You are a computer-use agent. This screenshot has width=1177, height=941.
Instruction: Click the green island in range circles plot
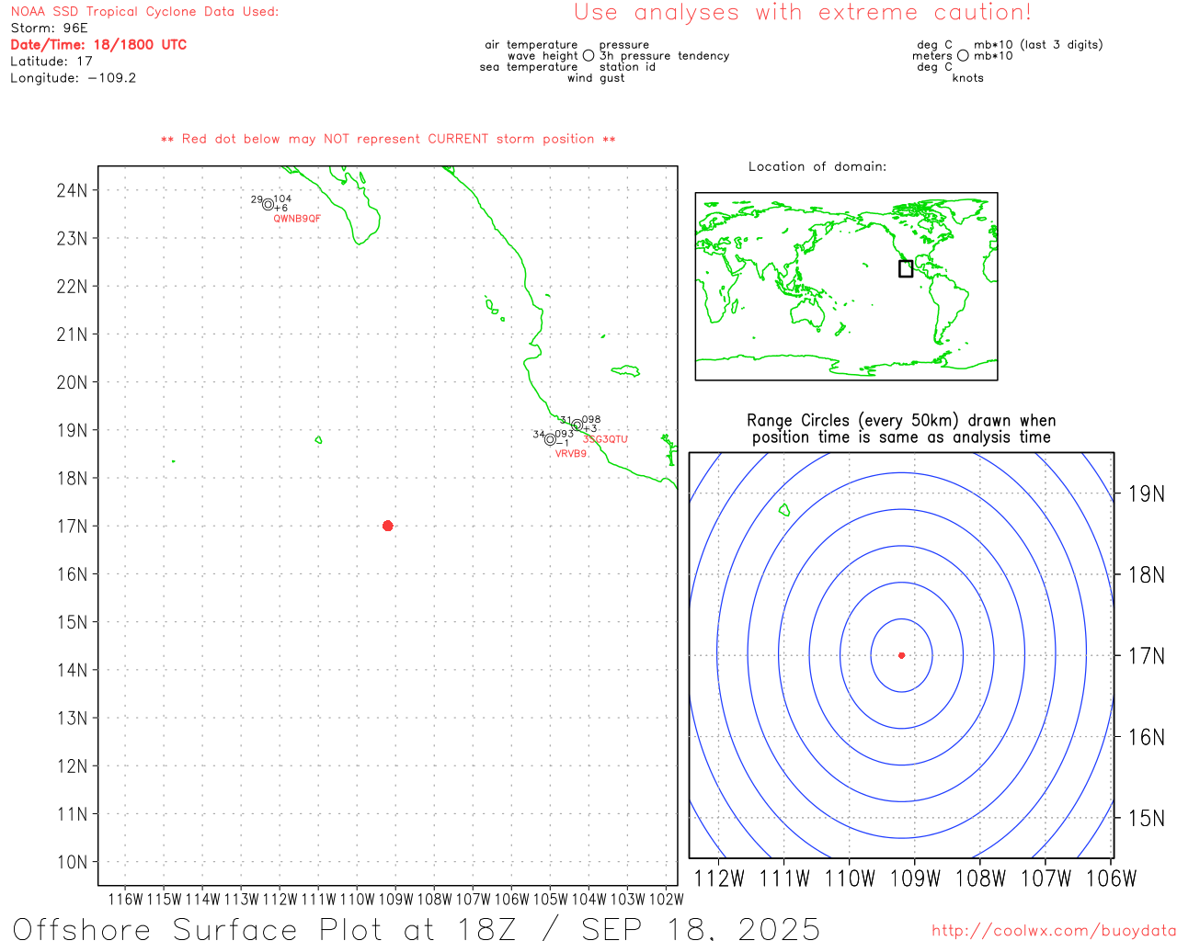click(x=784, y=509)
